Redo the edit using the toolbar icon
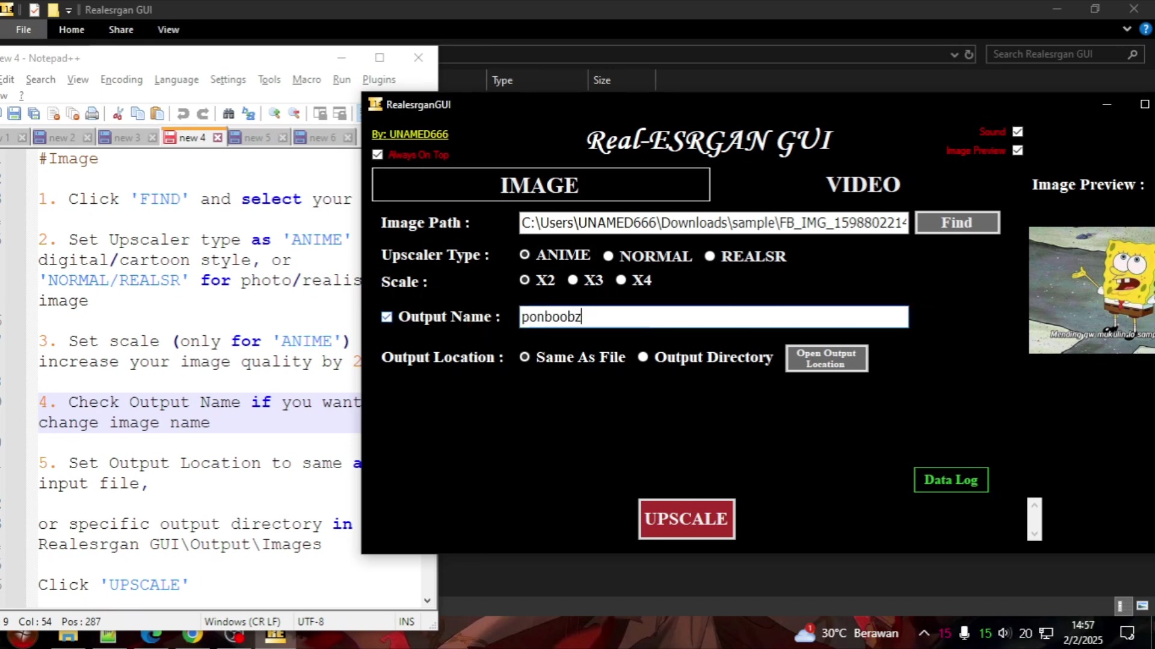Image resolution: width=1155 pixels, height=649 pixels. coord(203,114)
